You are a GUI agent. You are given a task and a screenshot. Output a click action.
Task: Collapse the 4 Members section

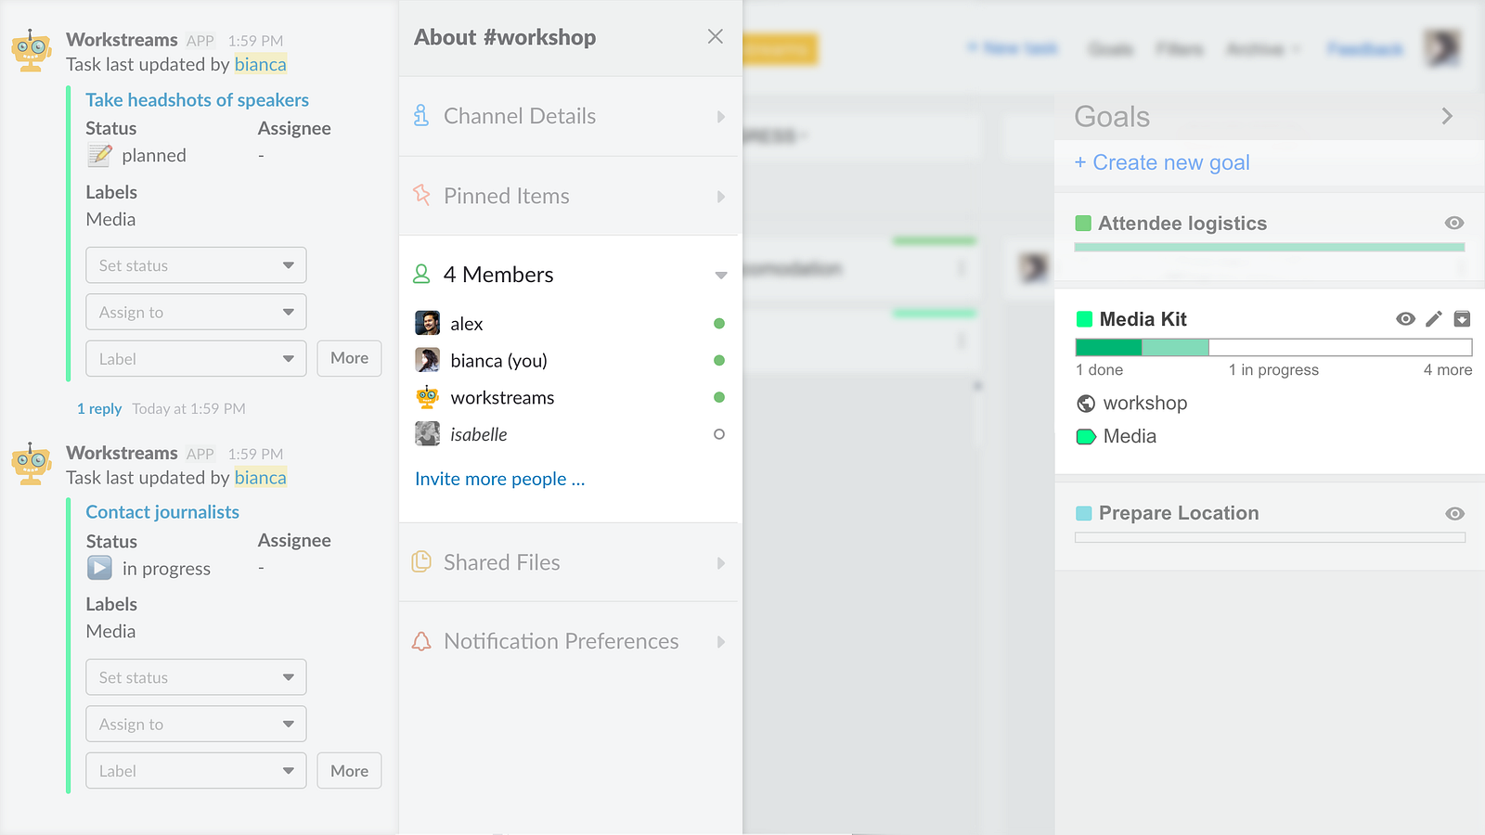pos(720,275)
